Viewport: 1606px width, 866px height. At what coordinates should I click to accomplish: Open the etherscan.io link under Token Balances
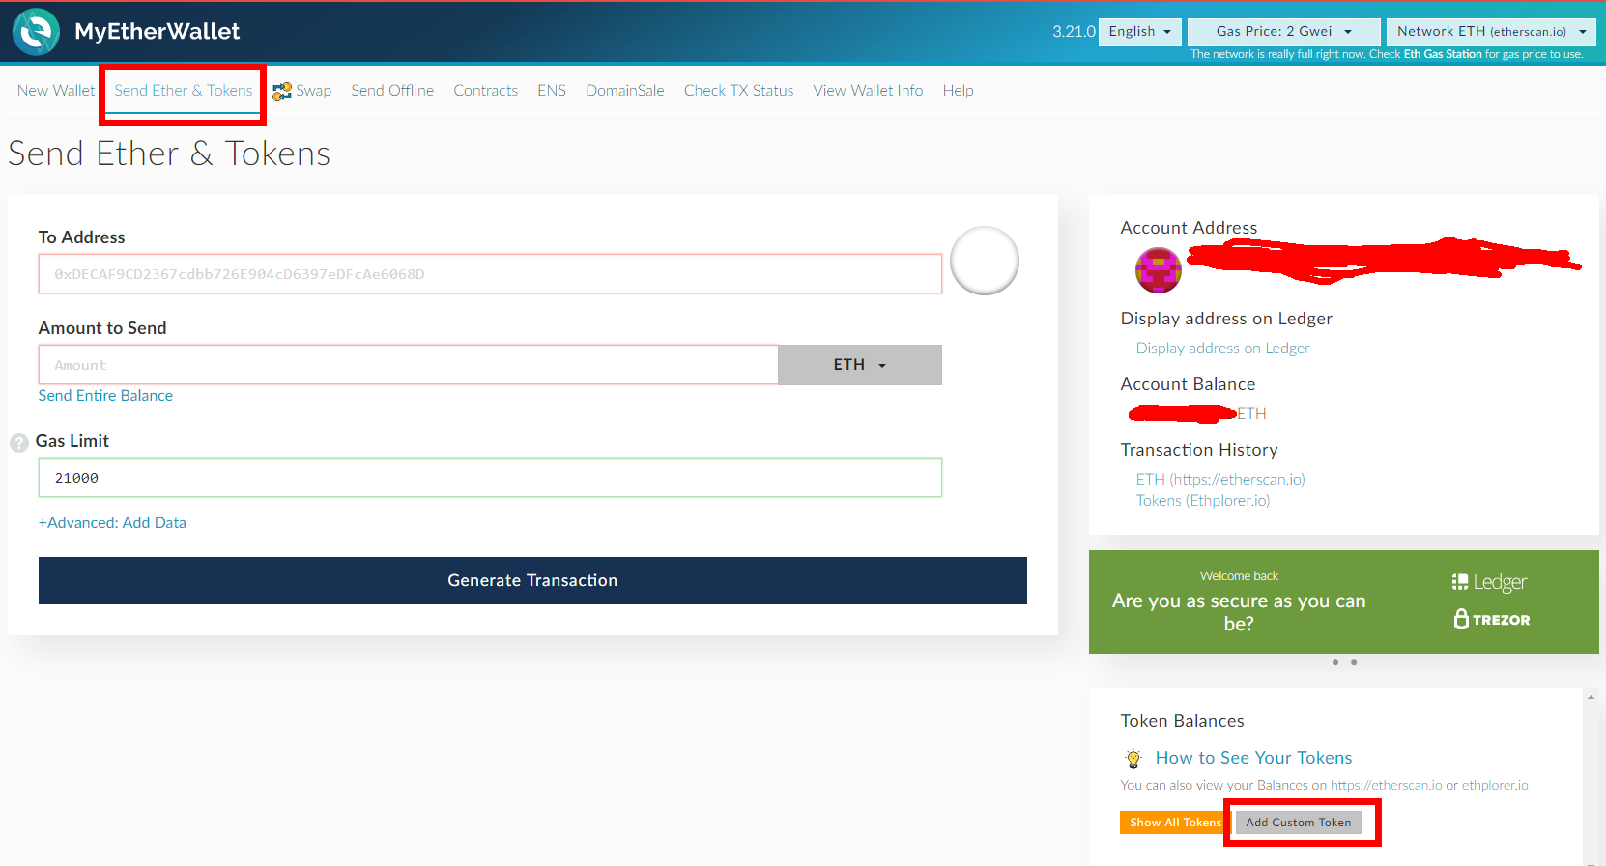click(x=1387, y=786)
